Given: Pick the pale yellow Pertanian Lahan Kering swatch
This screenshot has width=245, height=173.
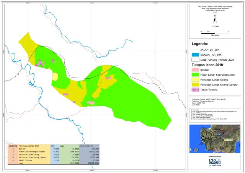Looking at the screenshot, I should pyautogui.click(x=195, y=80).
